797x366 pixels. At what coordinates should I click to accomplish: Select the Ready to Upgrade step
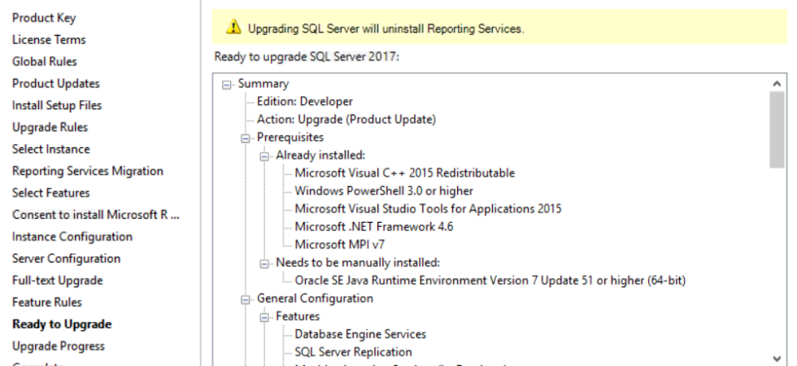coord(62,325)
